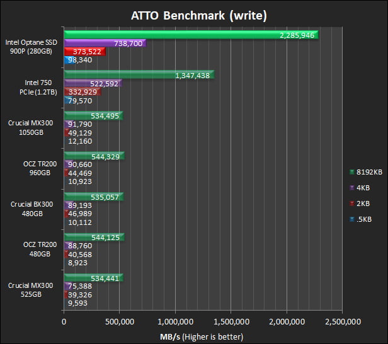Image resolution: width=388 pixels, height=344 pixels.
Task: Click the 46,989 value label
Action: click(80, 214)
